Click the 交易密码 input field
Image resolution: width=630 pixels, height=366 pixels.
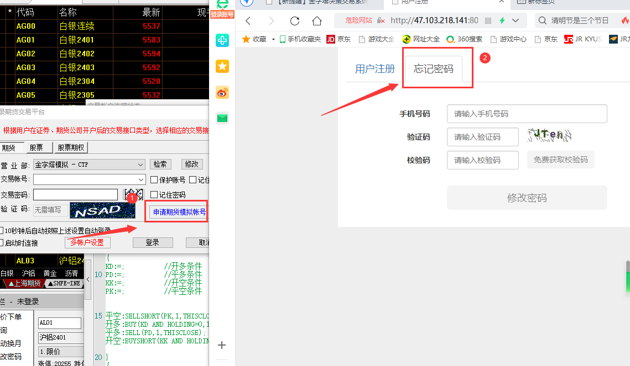pos(76,194)
